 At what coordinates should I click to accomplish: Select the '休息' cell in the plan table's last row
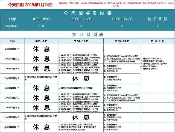41,127
